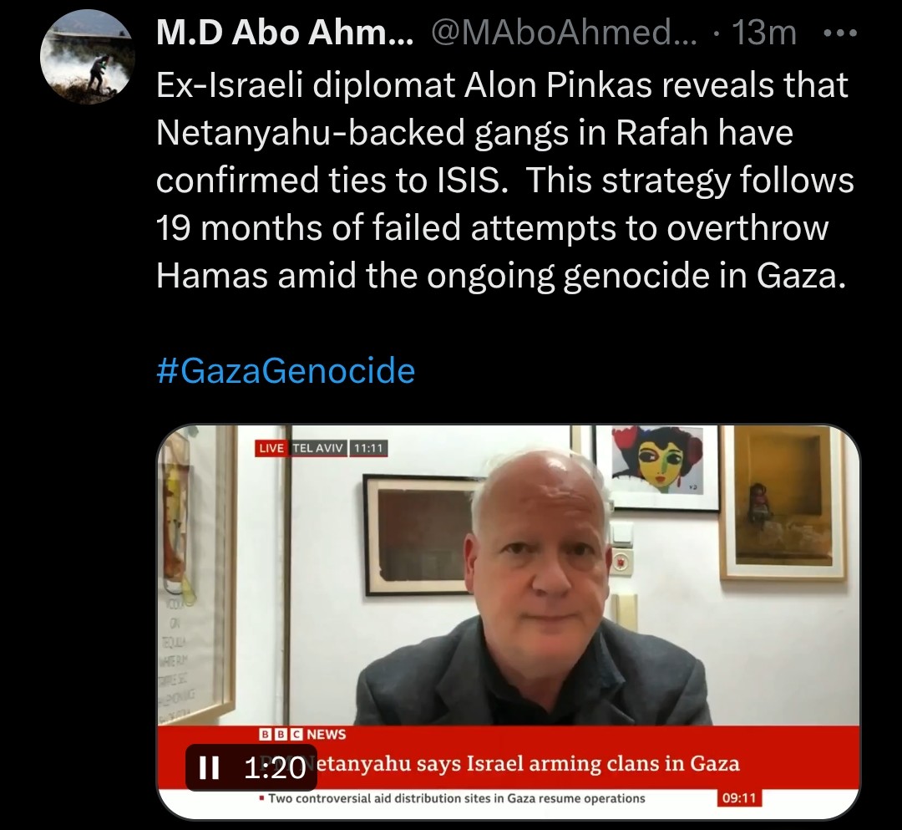Open the #GazaGenocide hashtag
The height and width of the screenshot is (830, 902).
(x=286, y=370)
